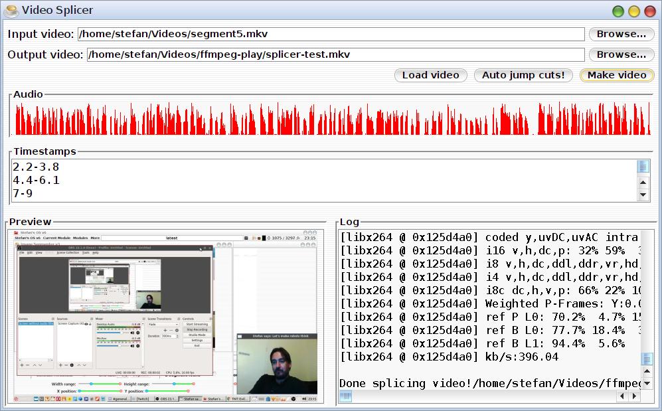662x411 pixels.
Task: Click the Log horizontal scrollbar thumb
Action: (x=346, y=396)
